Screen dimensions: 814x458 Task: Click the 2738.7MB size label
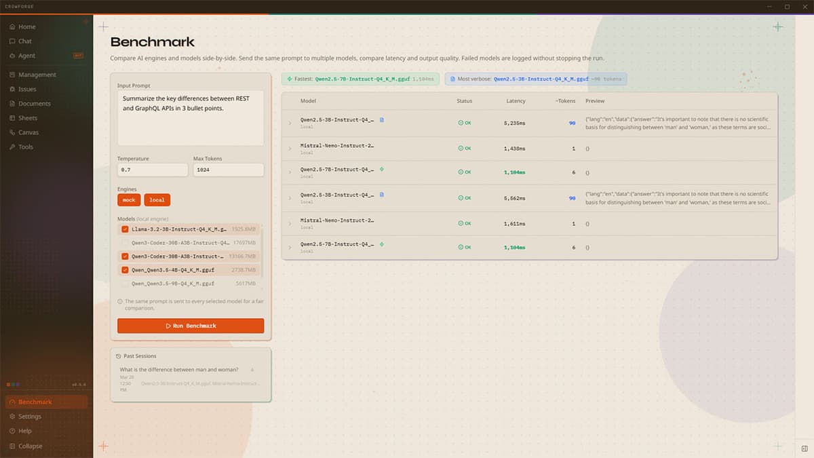tap(244, 270)
